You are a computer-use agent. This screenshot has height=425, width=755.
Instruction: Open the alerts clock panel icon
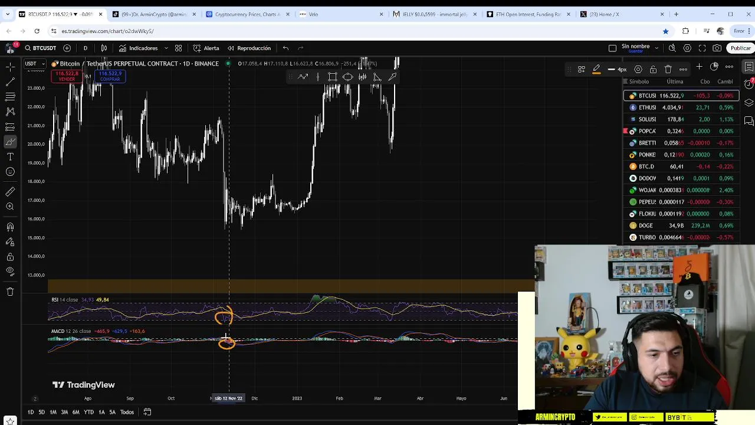coord(749,84)
